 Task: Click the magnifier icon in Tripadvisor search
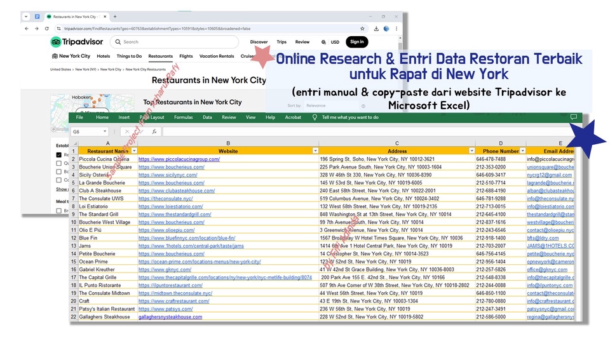118,42
